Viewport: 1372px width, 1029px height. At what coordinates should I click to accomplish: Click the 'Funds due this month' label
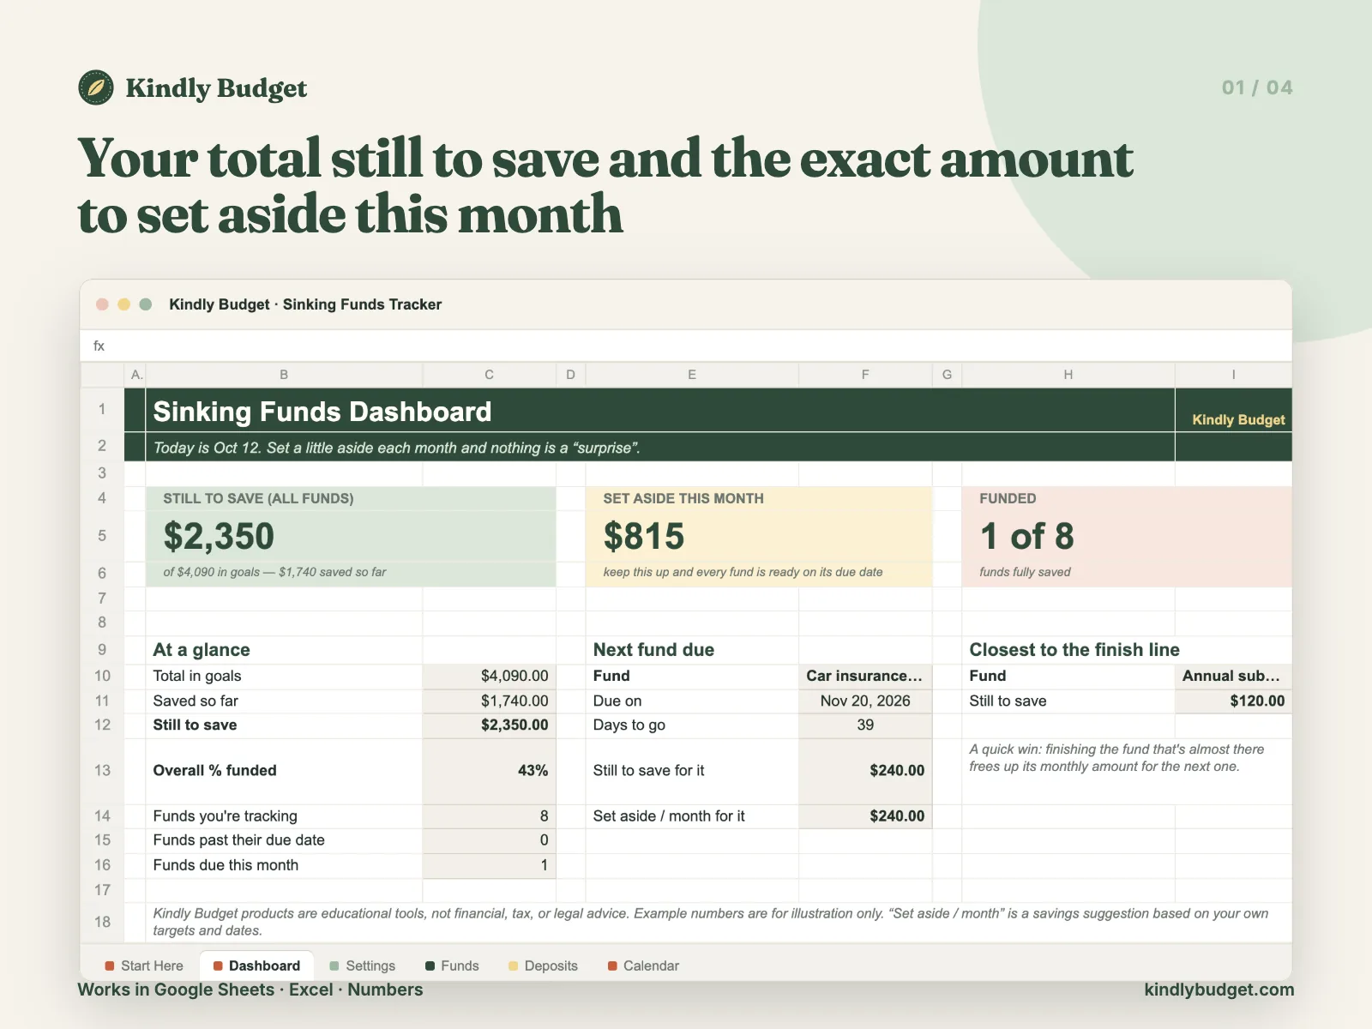click(x=226, y=865)
